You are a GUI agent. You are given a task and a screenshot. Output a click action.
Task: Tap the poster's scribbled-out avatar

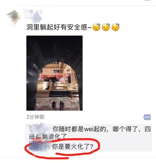click(x=14, y=17)
